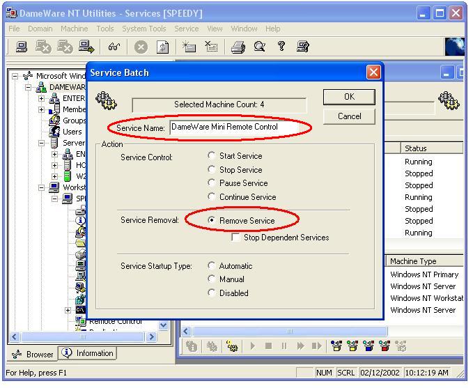Click the play start-service button

[x=253, y=346]
